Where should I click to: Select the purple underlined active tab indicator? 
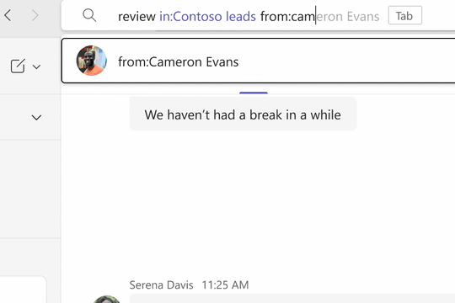point(254,93)
